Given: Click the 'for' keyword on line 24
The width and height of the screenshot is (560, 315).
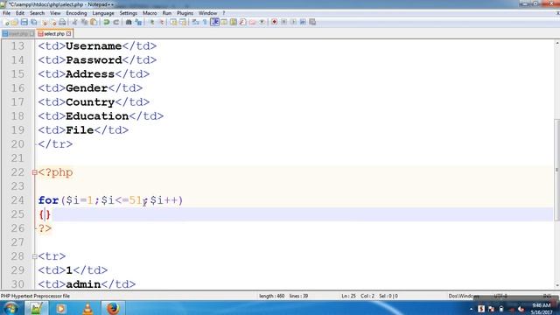Looking at the screenshot, I should tap(49, 200).
